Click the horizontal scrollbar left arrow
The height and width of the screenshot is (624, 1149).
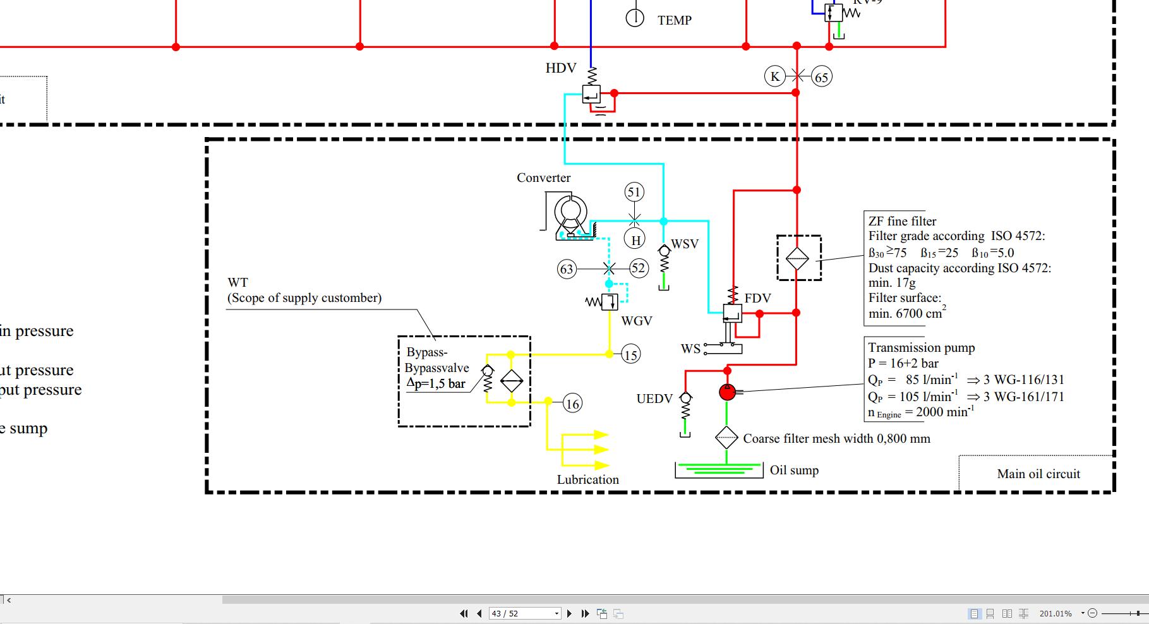[8, 600]
